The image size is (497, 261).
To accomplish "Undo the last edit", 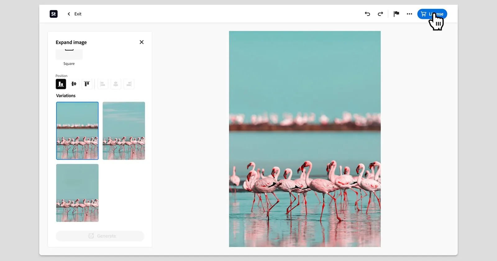I will (367, 14).
